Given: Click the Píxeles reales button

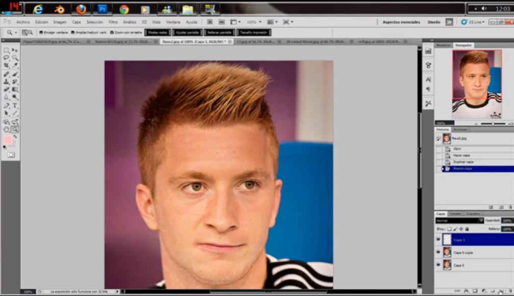Looking at the screenshot, I should click(x=157, y=32).
